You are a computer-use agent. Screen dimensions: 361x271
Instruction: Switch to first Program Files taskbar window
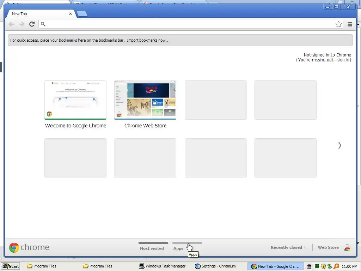42,266
